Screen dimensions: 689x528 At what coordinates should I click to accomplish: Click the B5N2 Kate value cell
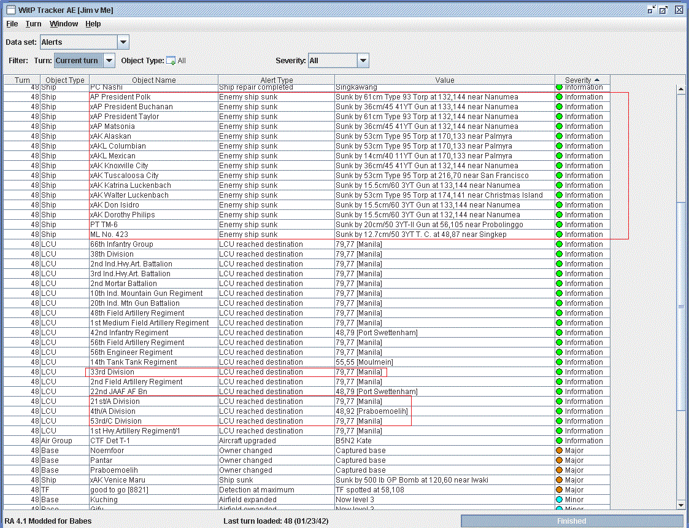tap(445, 441)
